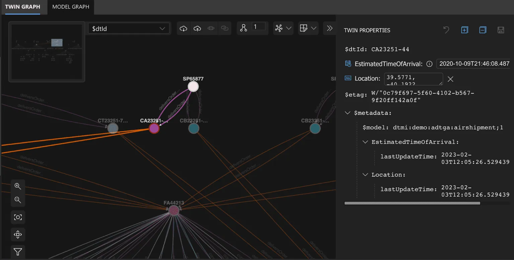Collapse the $metadata section
514x260 pixels.
[347, 113]
